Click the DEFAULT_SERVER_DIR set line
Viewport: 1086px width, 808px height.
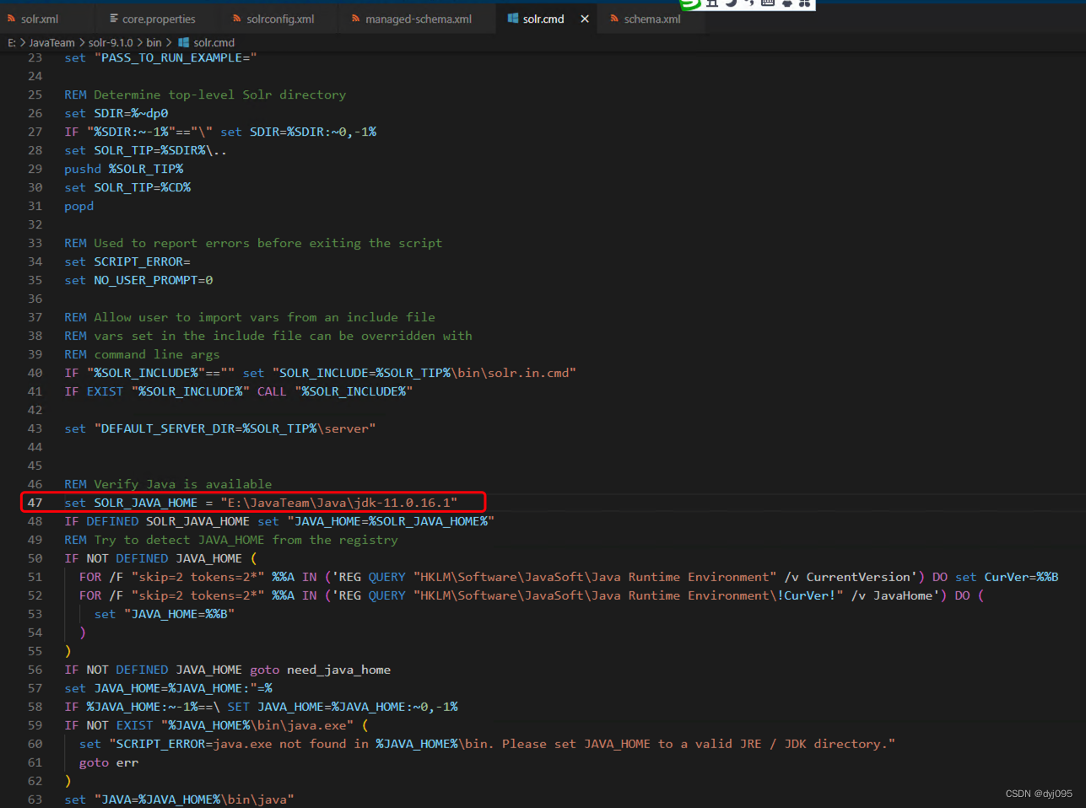click(x=220, y=428)
